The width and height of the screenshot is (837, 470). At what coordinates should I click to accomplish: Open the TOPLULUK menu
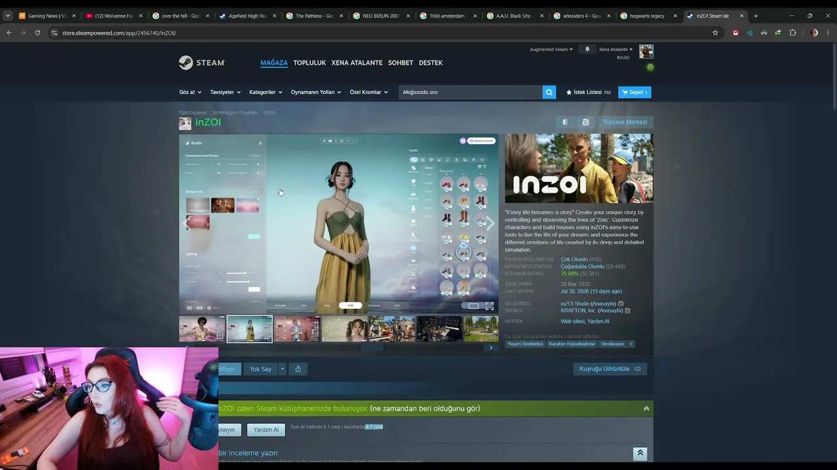click(309, 63)
